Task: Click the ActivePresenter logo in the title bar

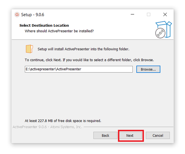Action: click(17, 15)
